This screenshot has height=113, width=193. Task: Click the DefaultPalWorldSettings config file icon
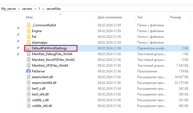coord(28,48)
